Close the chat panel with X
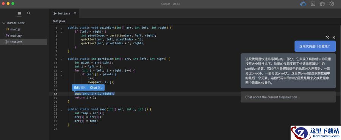341x140 pixels. 334,37
